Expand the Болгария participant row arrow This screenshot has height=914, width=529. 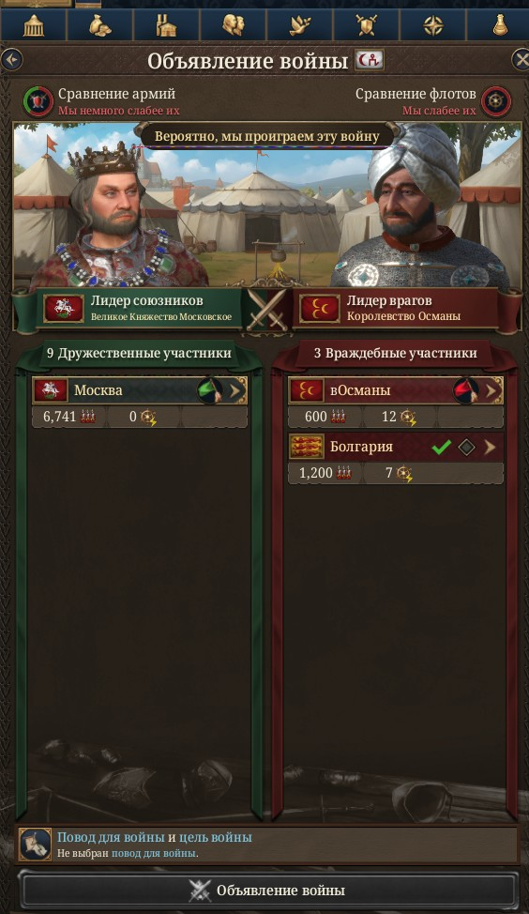(x=490, y=447)
